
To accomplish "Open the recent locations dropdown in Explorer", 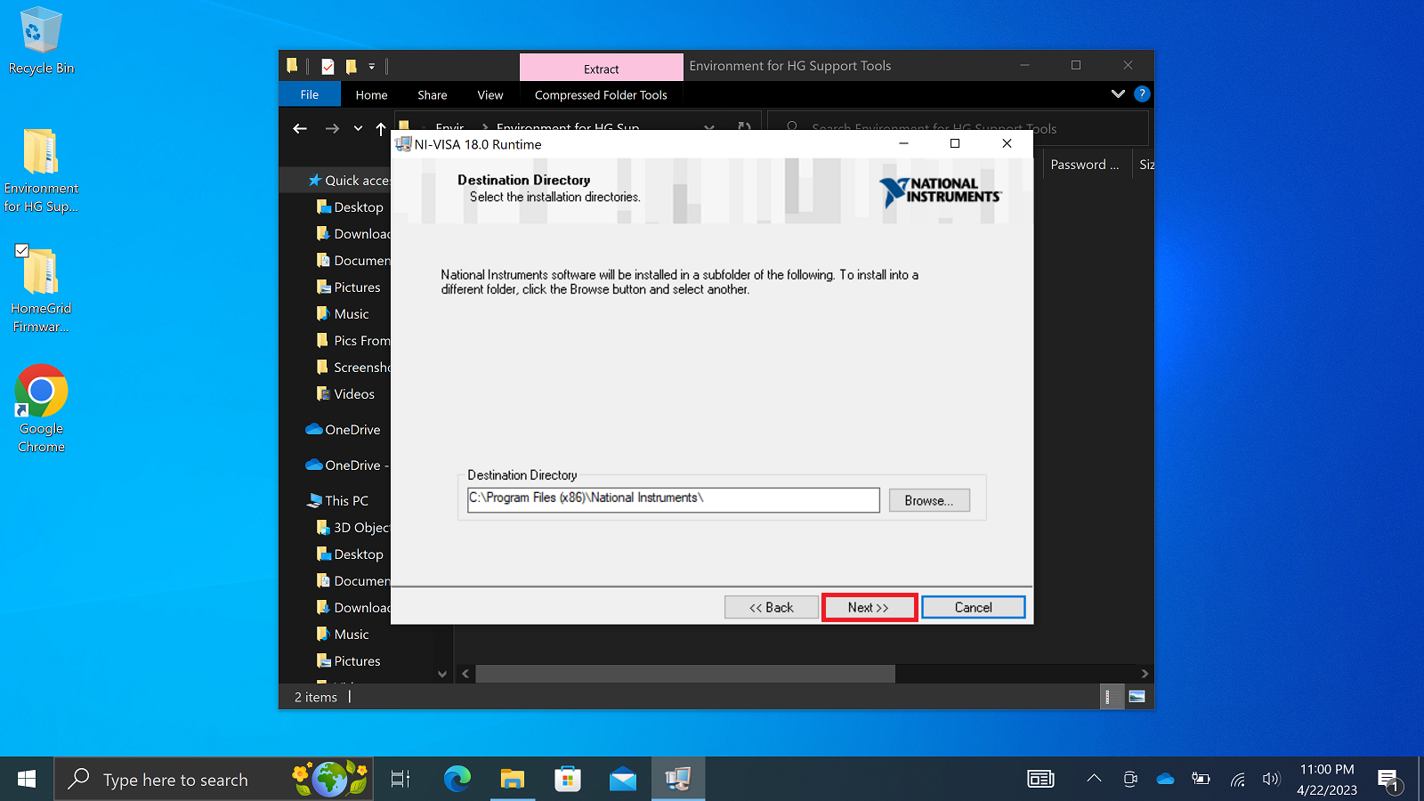I will [x=358, y=129].
